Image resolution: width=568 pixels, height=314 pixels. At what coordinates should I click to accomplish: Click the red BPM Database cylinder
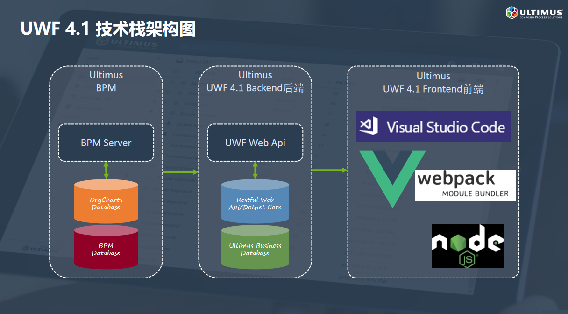point(106,247)
